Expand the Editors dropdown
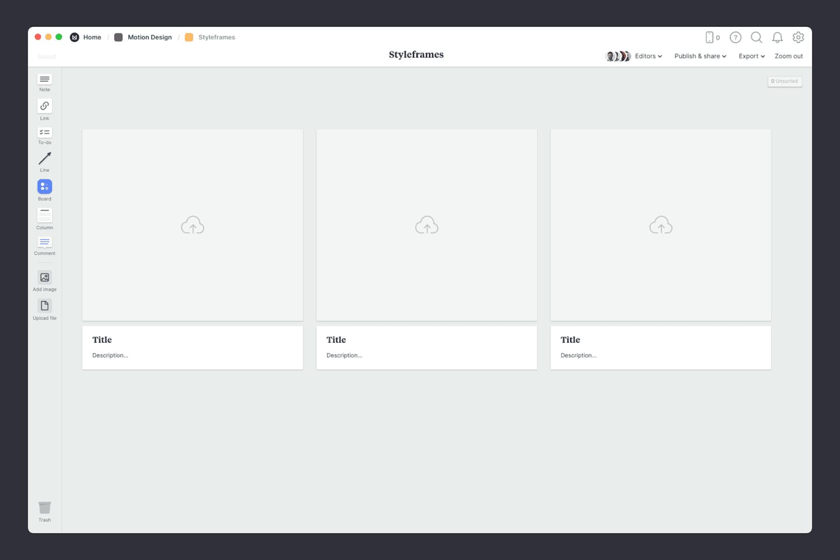 tap(648, 56)
